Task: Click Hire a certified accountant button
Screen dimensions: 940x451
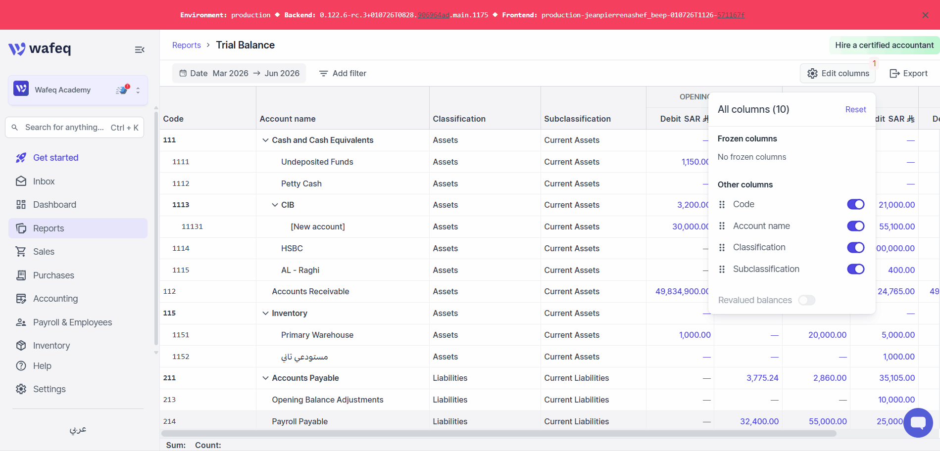Action: [x=884, y=45]
